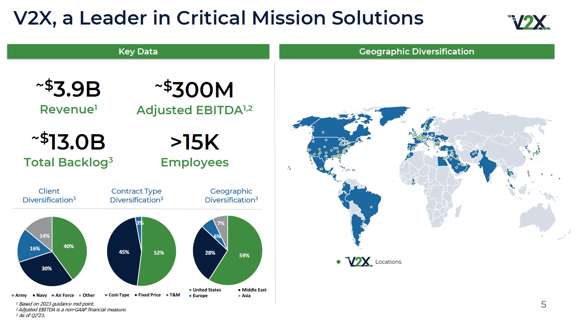Click the Asia legend entry
The height and width of the screenshot is (324, 576).
(x=245, y=296)
